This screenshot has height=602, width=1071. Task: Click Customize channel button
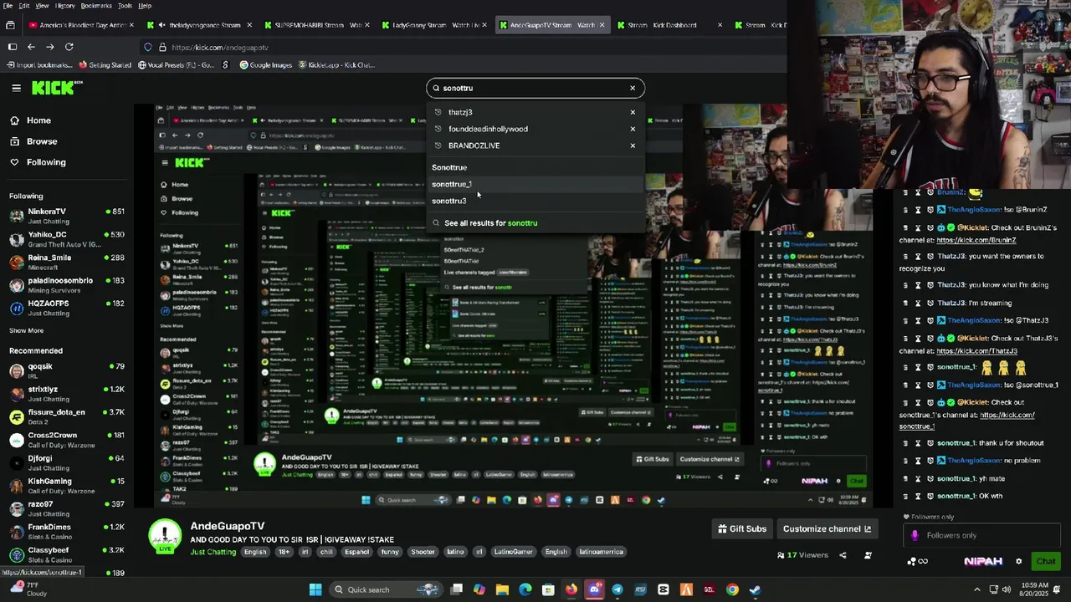click(827, 528)
